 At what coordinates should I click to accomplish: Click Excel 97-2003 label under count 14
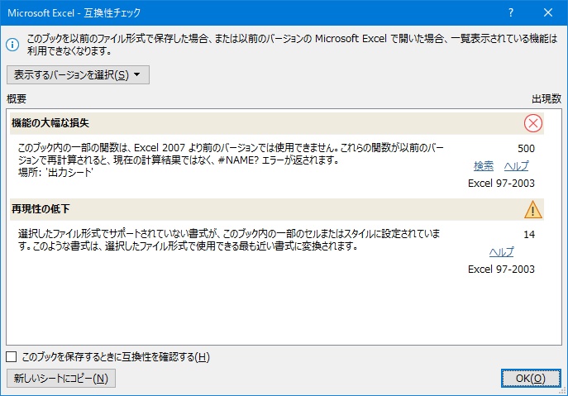pyautogui.click(x=501, y=270)
